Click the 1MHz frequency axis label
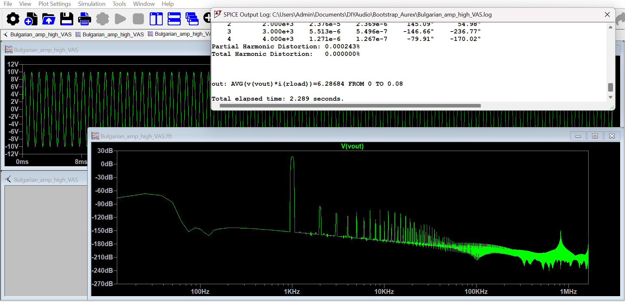 [568, 292]
